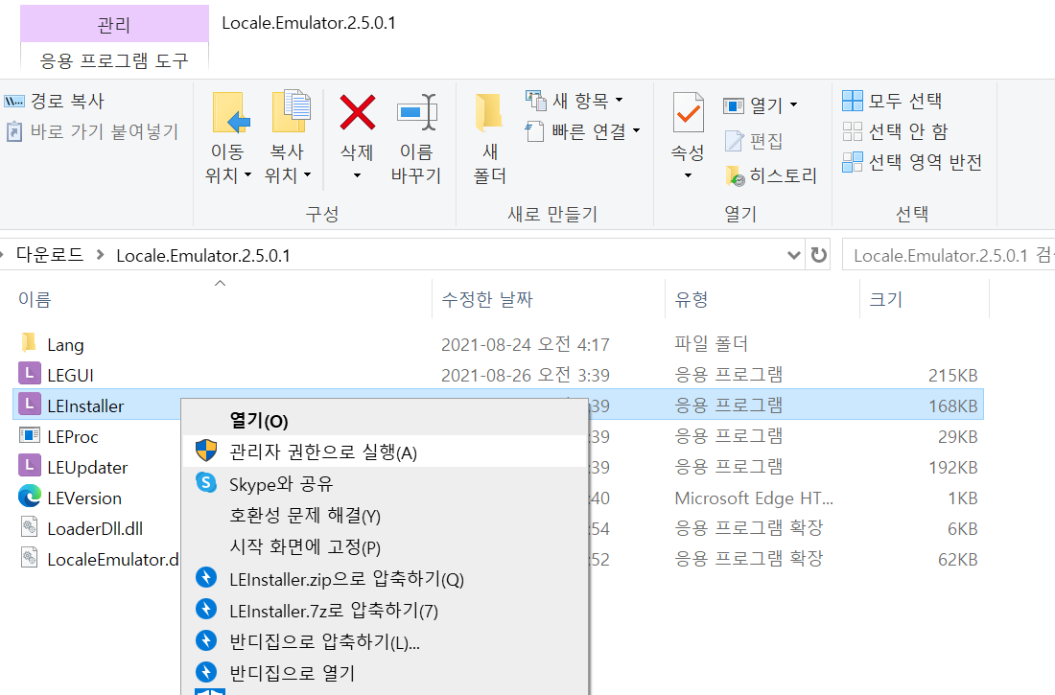Expand the Move to (이동 위치) dropdown arrow
Viewport: 1055px width, 695px height.
(x=247, y=174)
